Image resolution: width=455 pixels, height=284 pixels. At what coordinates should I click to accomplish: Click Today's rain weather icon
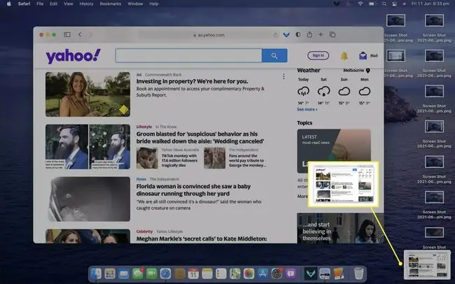click(304, 92)
